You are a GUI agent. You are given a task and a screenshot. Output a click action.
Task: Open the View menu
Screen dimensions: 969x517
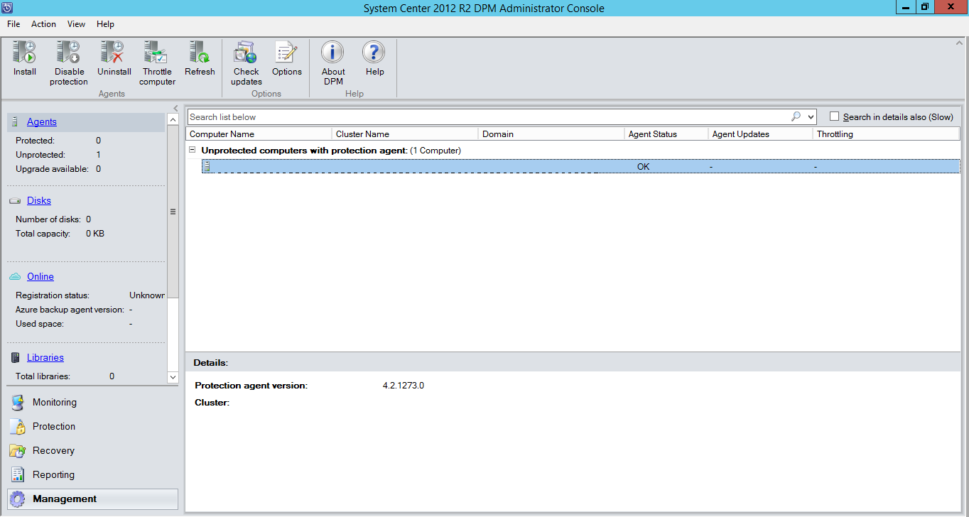[75, 23]
